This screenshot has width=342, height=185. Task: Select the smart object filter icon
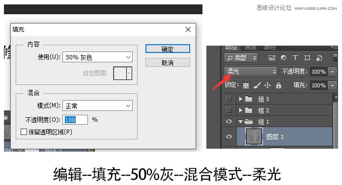pos(319,58)
